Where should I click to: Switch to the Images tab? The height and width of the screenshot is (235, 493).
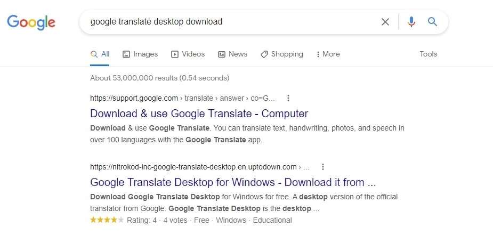(140, 54)
